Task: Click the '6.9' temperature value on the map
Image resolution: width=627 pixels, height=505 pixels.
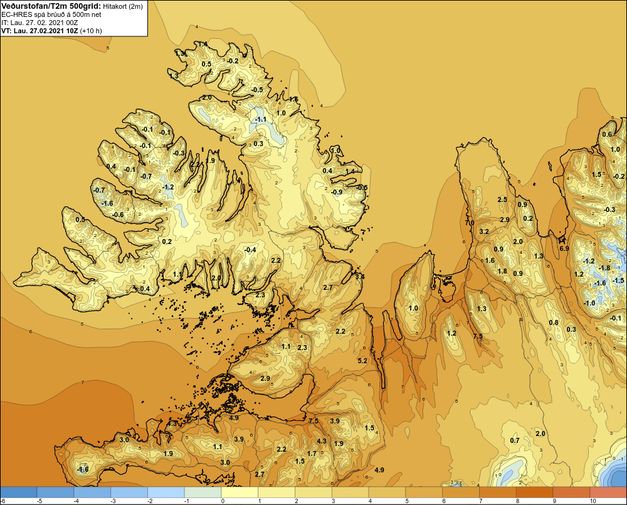Action: pyautogui.click(x=564, y=248)
